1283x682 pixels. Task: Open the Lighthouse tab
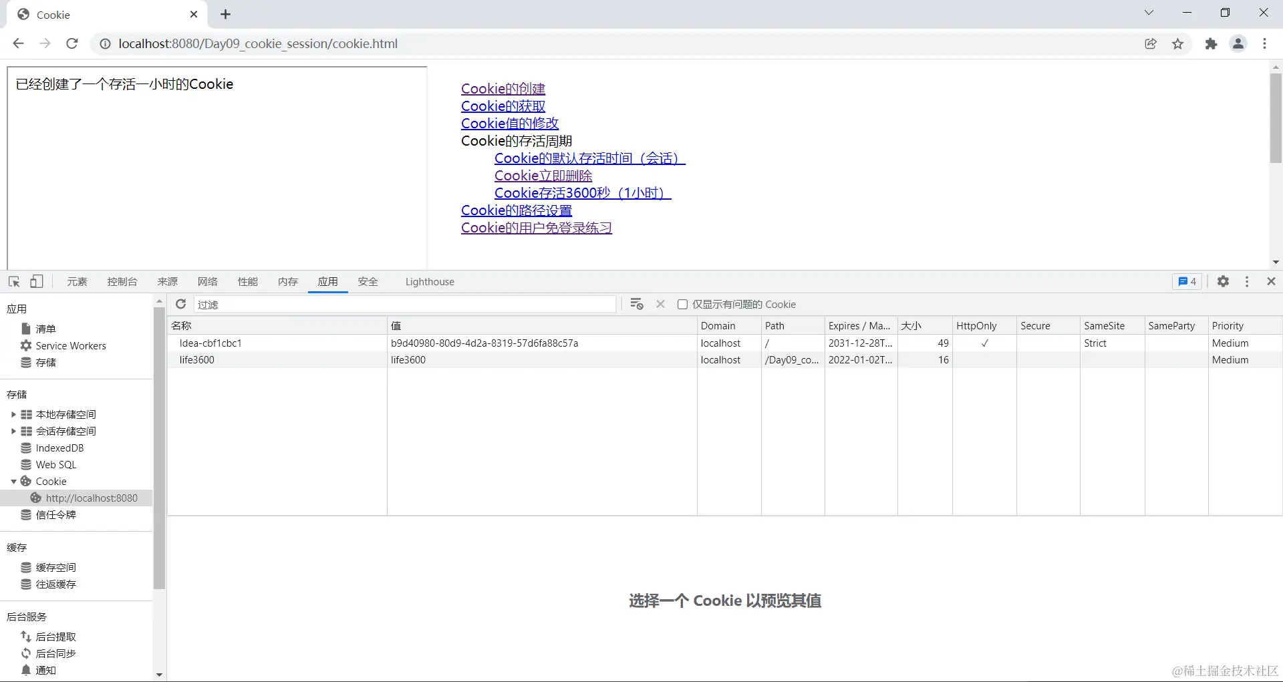click(430, 281)
